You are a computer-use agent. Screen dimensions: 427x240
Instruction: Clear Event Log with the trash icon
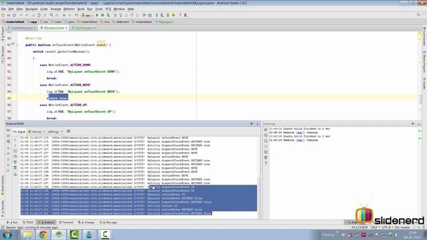[x=266, y=157]
